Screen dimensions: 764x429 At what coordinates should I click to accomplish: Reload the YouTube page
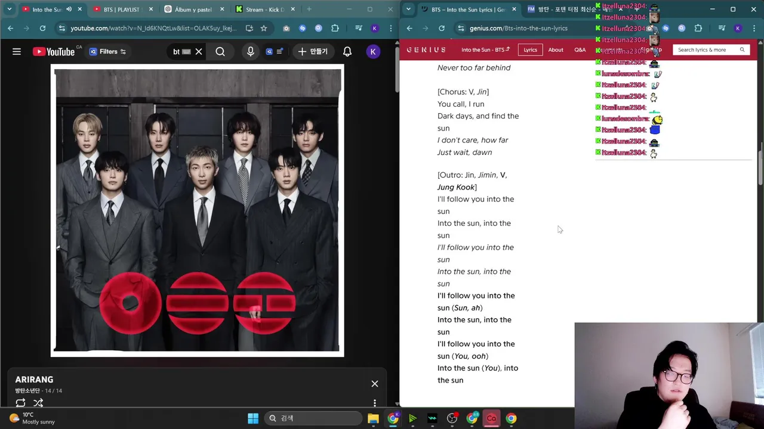(42, 28)
